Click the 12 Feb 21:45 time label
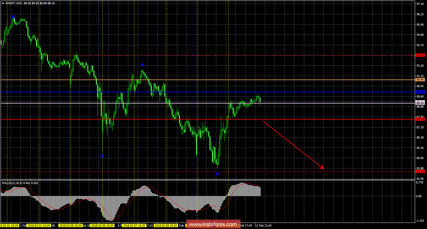The image size is (427, 229). pos(264,225)
